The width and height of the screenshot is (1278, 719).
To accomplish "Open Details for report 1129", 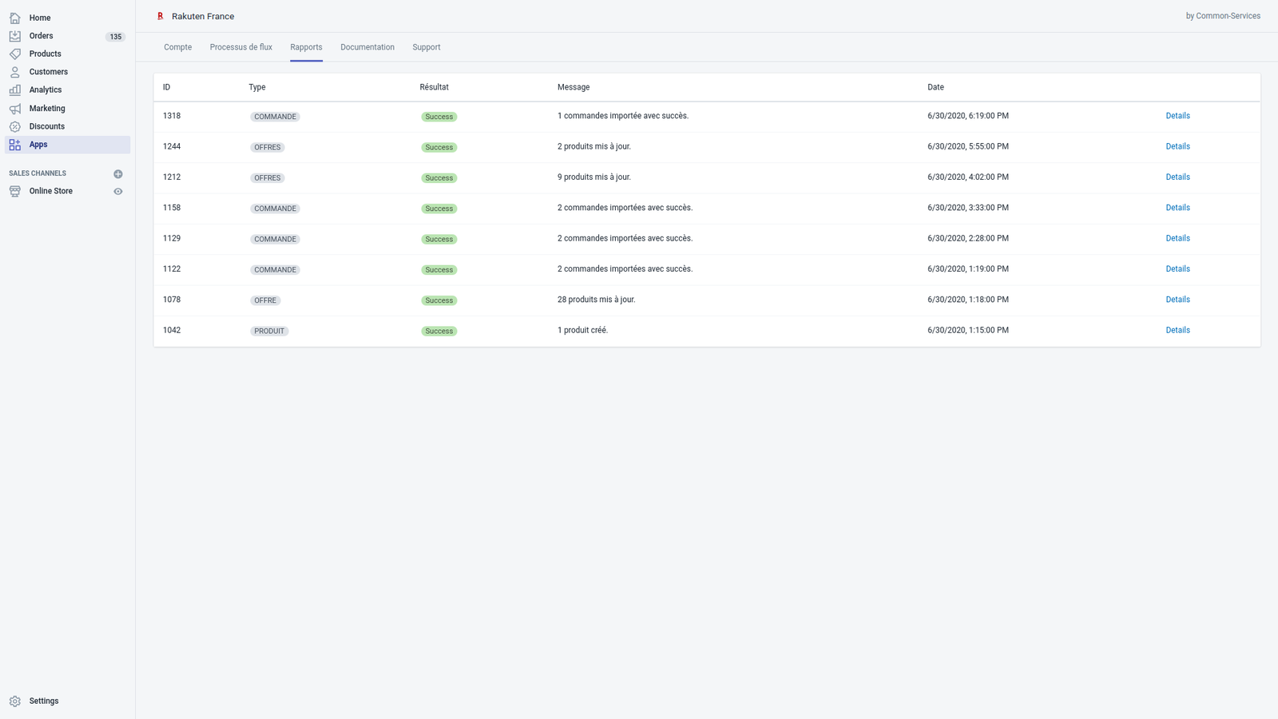I will 1177,238.
